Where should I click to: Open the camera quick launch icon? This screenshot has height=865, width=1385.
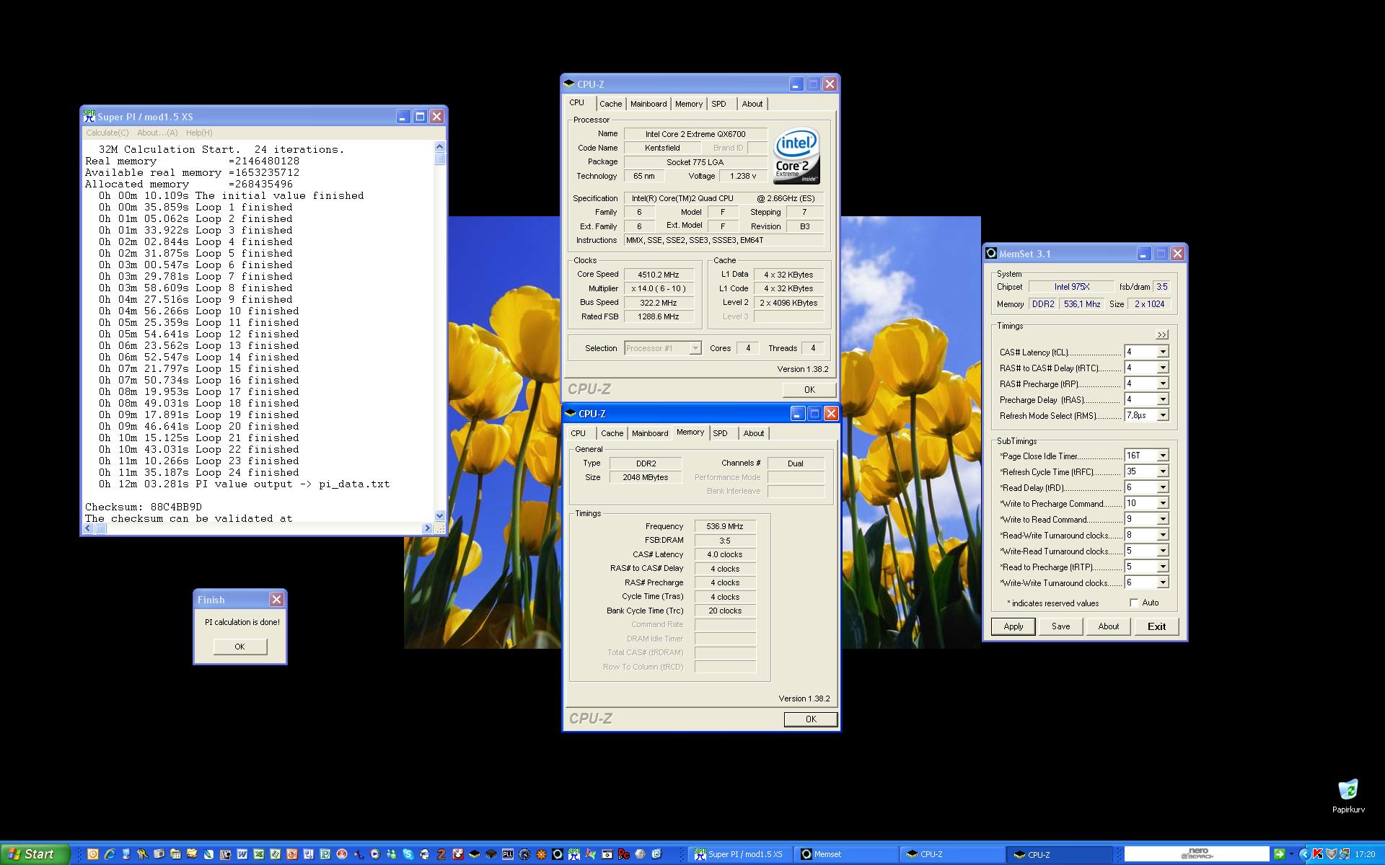pos(159,854)
